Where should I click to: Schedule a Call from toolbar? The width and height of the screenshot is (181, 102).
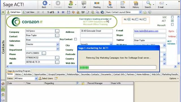84,5
